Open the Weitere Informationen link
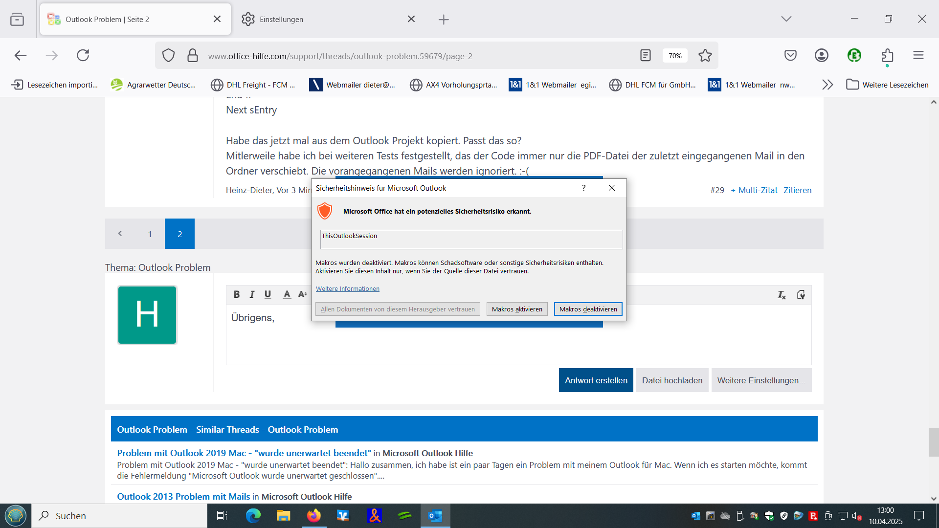This screenshot has height=528, width=939. [348, 289]
